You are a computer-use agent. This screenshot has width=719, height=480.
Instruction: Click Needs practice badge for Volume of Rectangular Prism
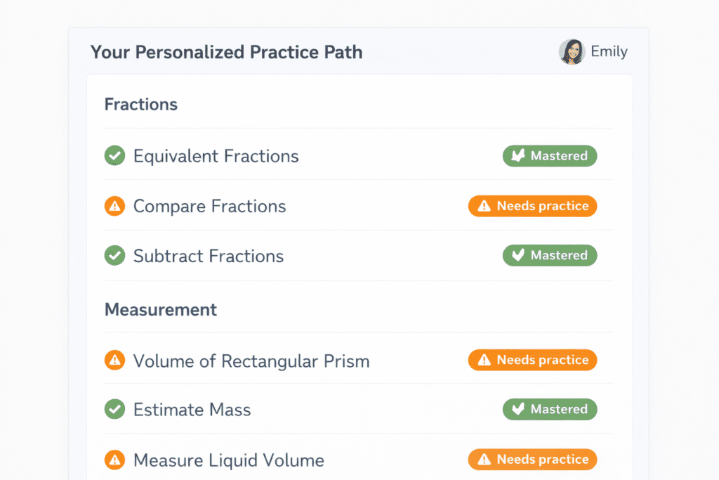533,360
